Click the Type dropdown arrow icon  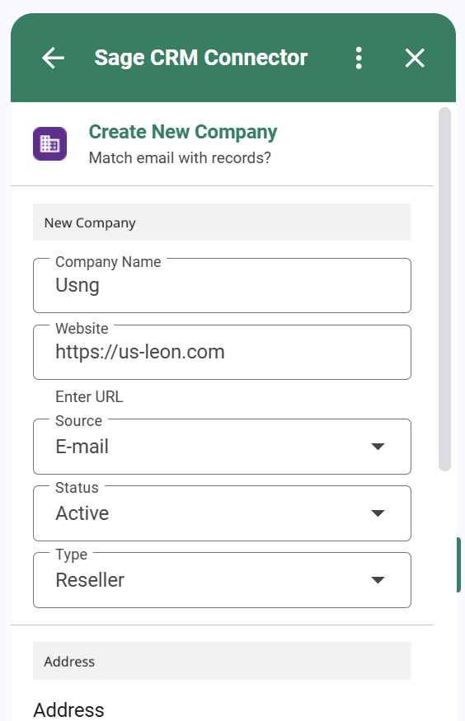pos(378,580)
